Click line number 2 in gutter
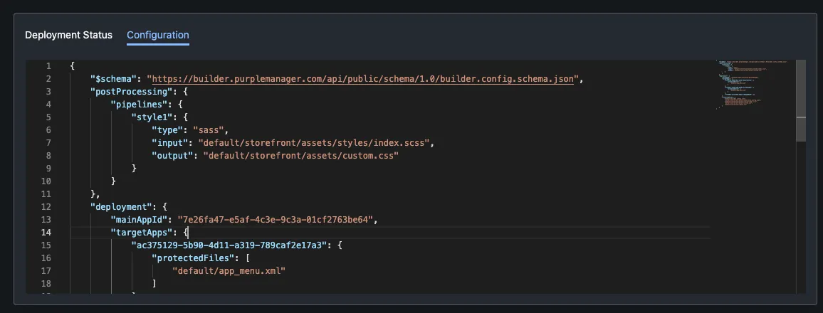The width and height of the screenshot is (823, 313). coord(48,79)
